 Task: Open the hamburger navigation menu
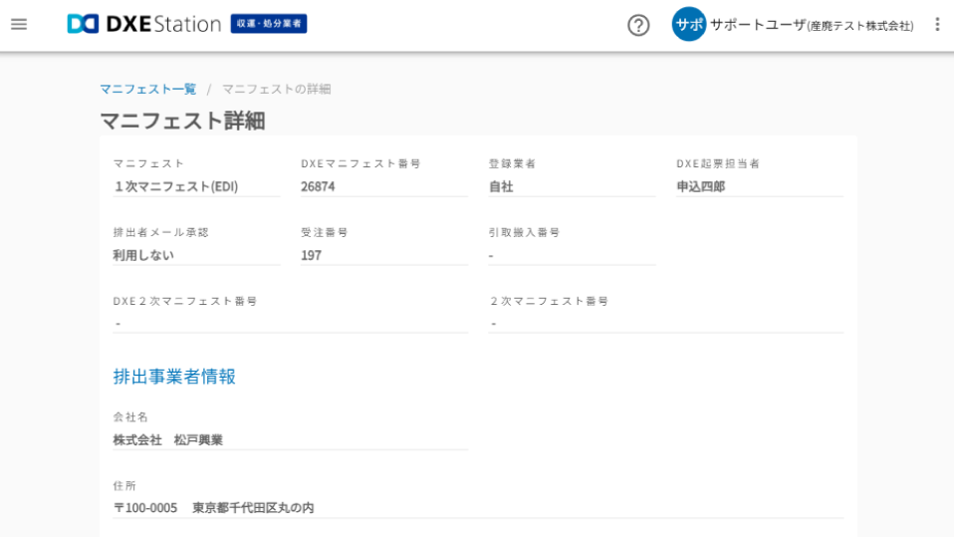[x=19, y=24]
